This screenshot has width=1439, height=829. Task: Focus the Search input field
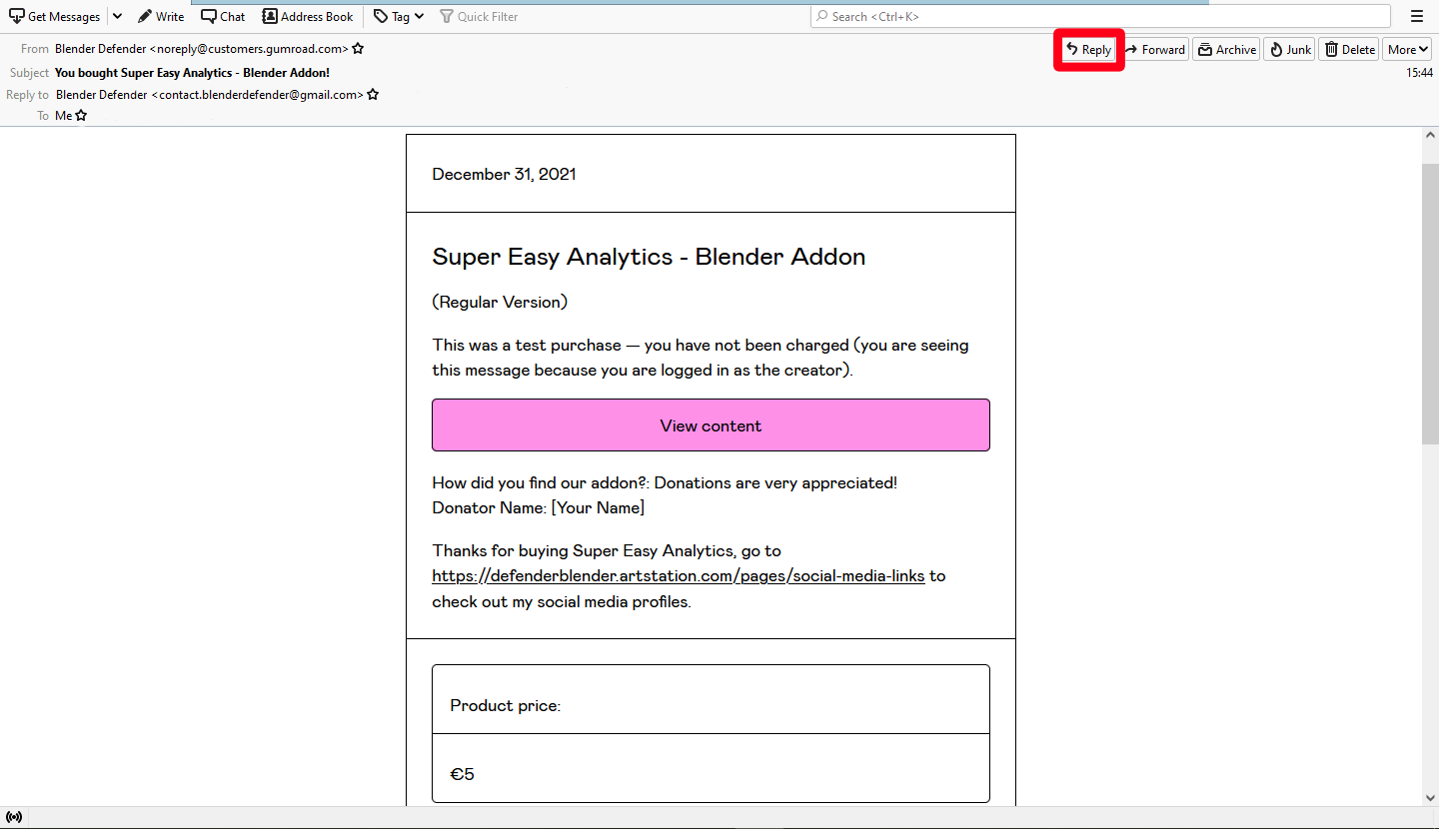click(1100, 16)
